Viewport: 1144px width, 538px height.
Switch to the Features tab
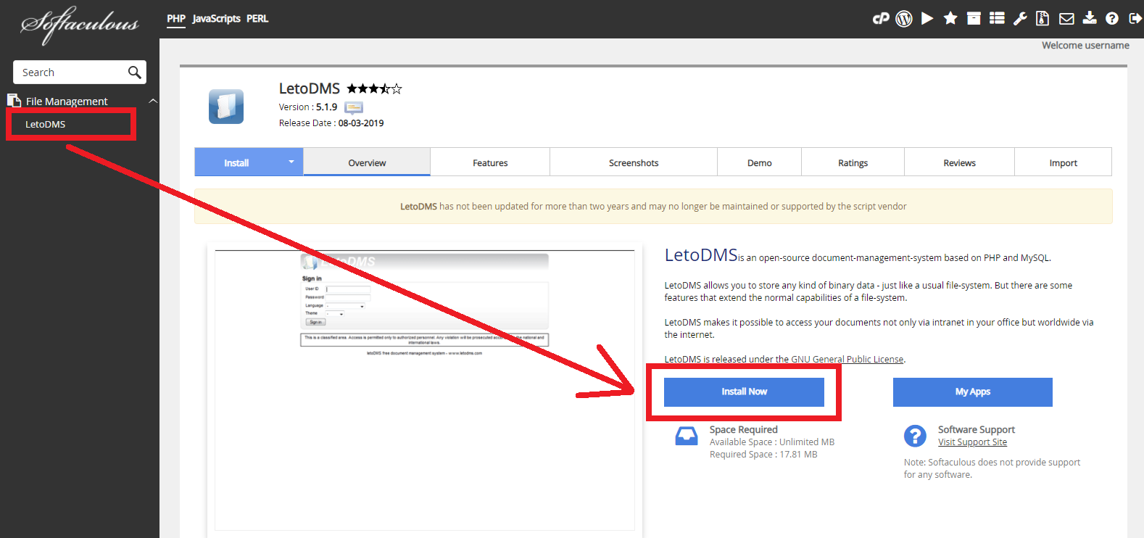coord(490,162)
